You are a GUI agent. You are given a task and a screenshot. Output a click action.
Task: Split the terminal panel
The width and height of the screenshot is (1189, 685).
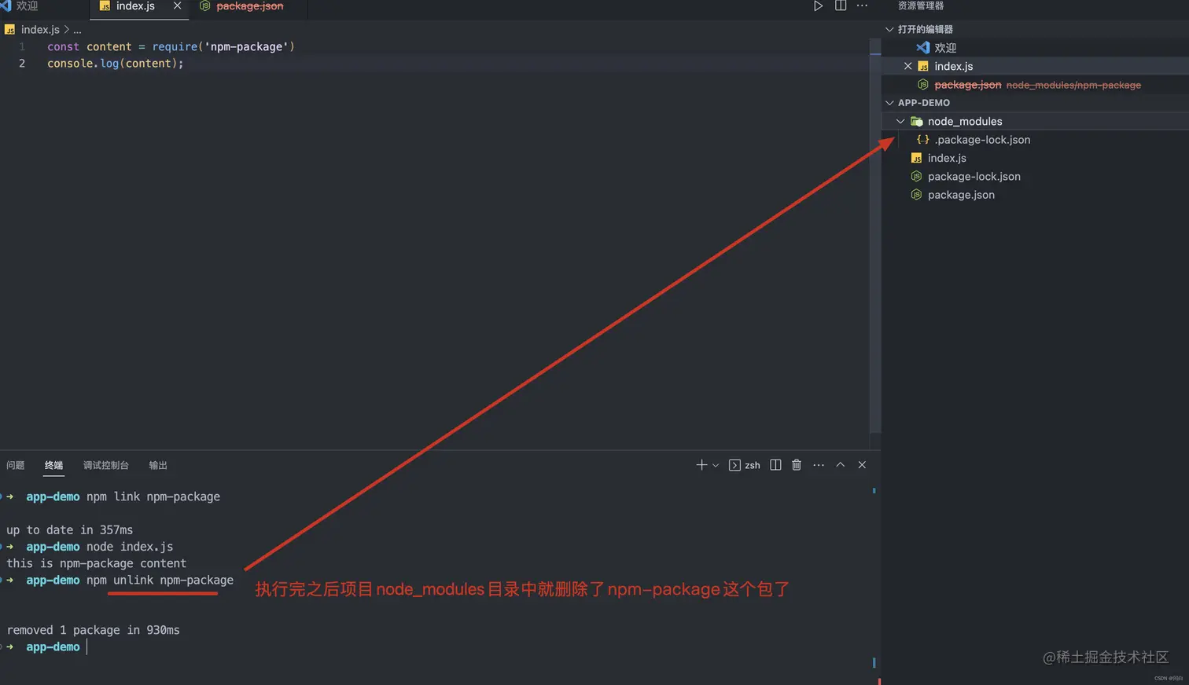(775, 465)
